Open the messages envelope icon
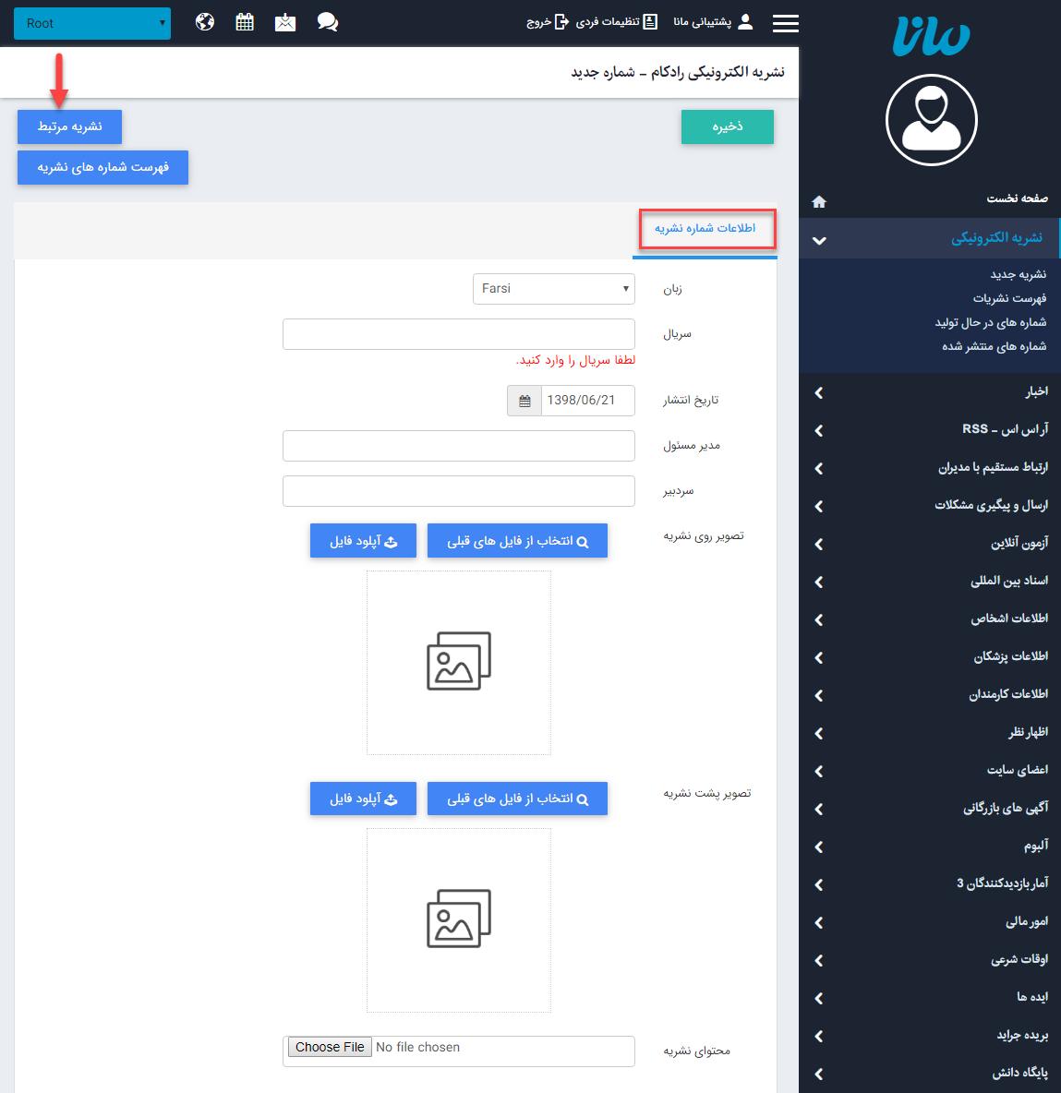The image size is (1061, 1093). (285, 21)
